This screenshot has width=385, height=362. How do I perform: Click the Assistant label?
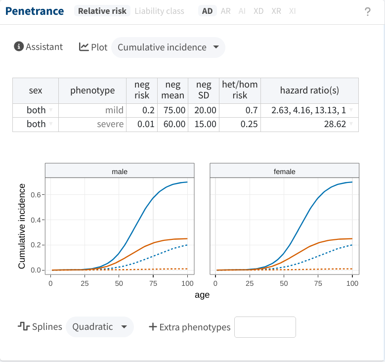[44, 46]
